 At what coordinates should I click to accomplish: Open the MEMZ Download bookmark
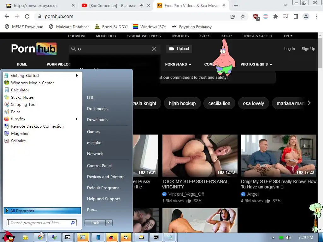(x=24, y=26)
